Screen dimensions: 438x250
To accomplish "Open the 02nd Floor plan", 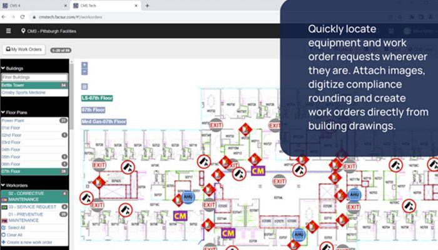I will coord(34,135).
